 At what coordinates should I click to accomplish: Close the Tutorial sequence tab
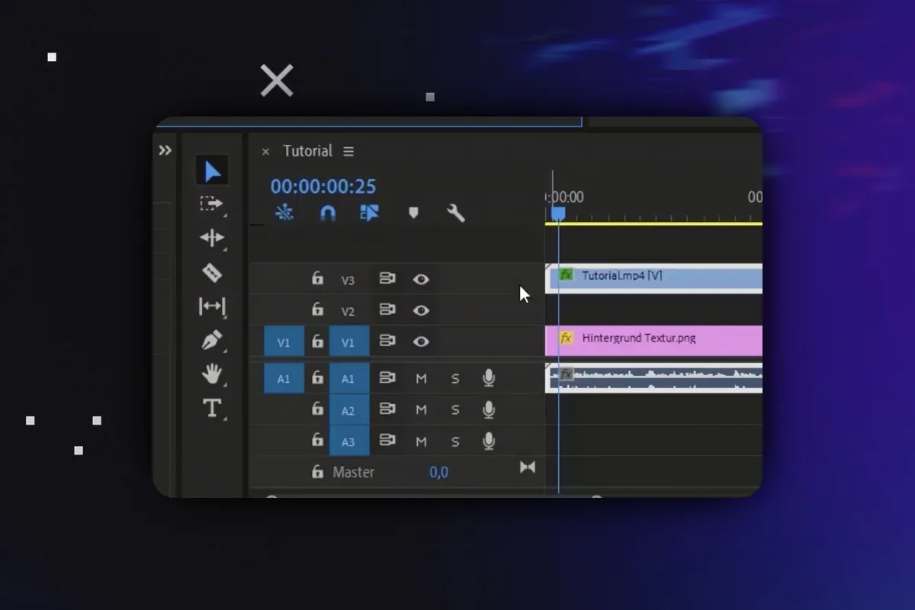(265, 152)
